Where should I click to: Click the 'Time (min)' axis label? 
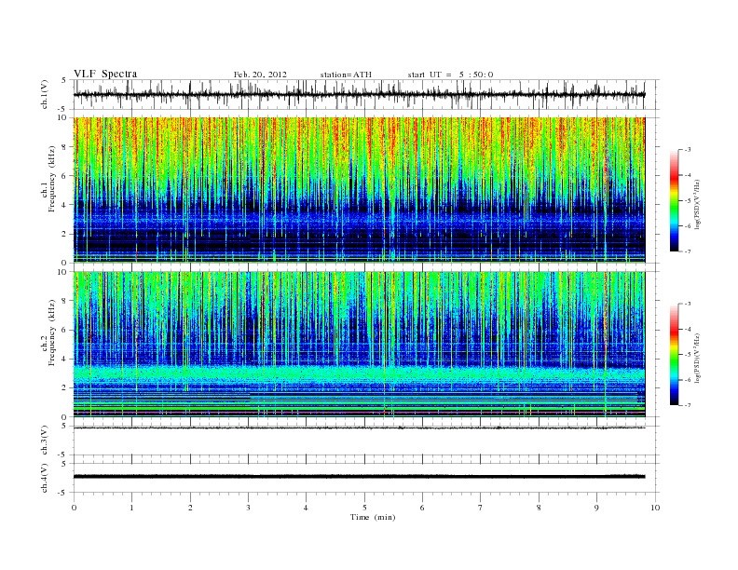click(x=373, y=517)
